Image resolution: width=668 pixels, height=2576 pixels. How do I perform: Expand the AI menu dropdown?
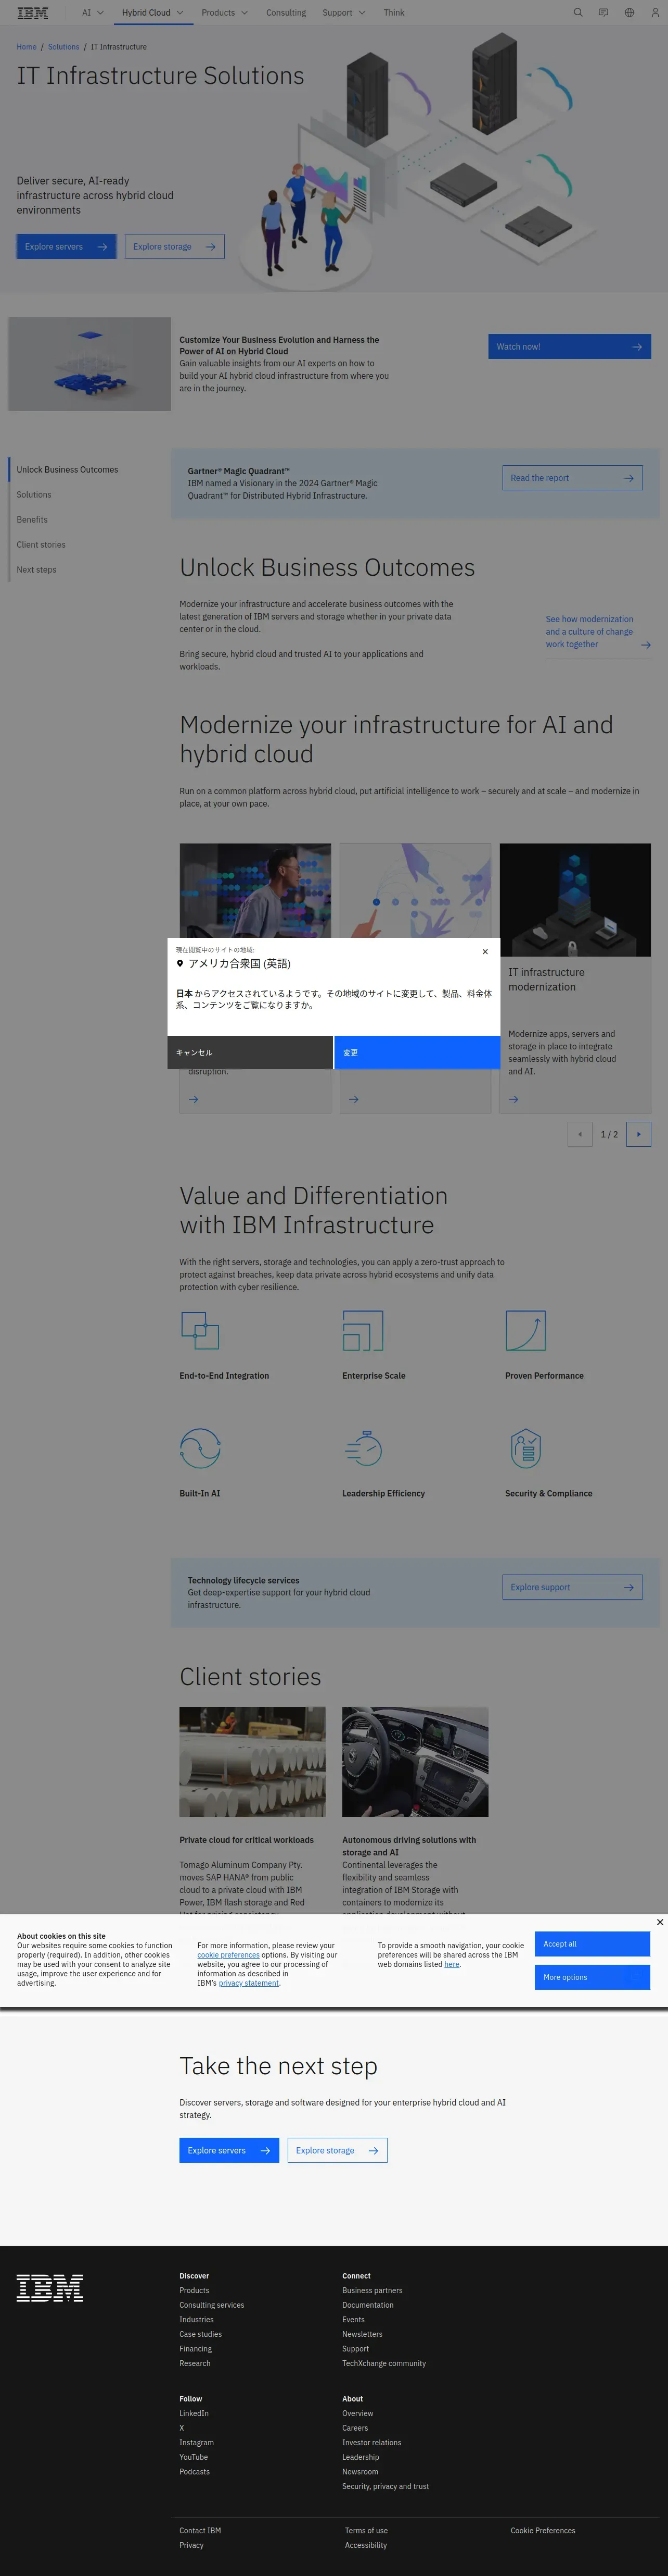coord(93,13)
